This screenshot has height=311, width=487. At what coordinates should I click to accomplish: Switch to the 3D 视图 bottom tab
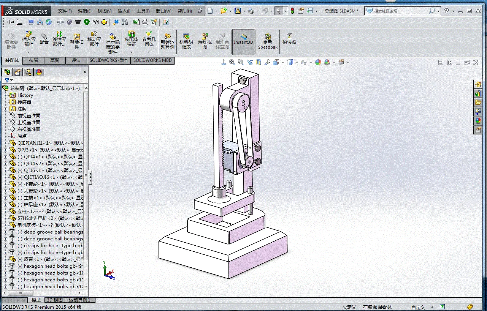click(x=54, y=300)
